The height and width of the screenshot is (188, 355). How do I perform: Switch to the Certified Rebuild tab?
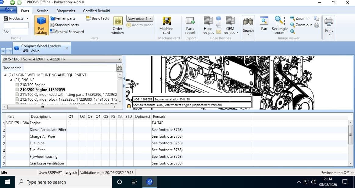tap(96, 11)
